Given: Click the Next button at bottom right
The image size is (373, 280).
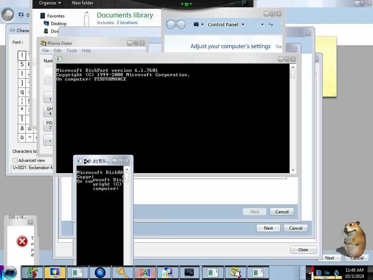Looking at the screenshot, I should click(x=329, y=258).
